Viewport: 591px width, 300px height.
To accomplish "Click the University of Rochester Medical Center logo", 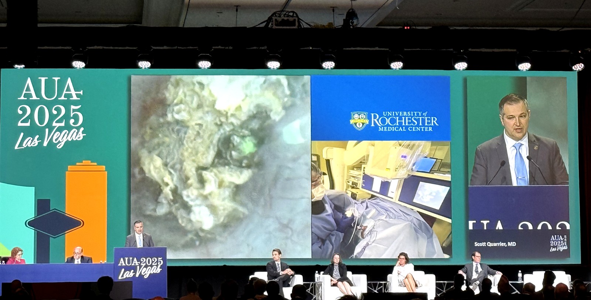I will pos(394,121).
